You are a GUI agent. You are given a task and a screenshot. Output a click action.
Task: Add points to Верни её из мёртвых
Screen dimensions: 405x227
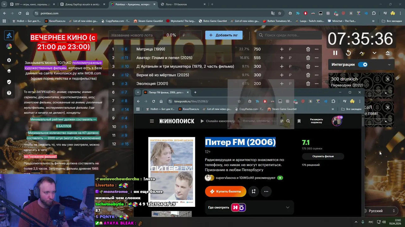[x=282, y=75]
